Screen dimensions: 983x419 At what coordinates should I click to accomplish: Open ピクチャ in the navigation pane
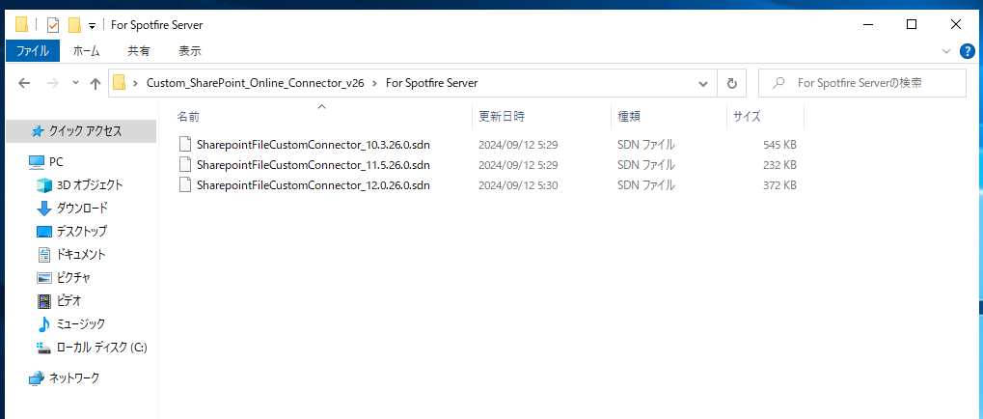click(73, 277)
